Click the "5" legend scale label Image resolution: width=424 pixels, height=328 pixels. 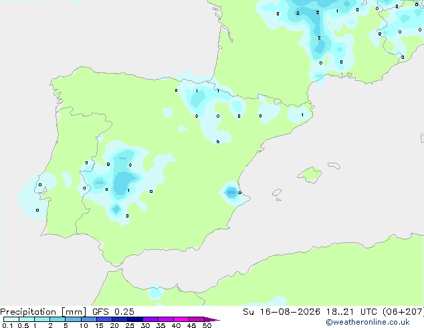(66, 325)
